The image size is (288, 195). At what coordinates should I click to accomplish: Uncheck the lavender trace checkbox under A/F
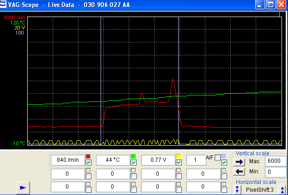pyautogui.click(x=224, y=162)
